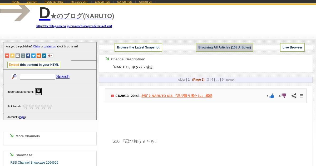Open article ﾈﾀﾊﾞﾚ NARUTO 616 感想 link
Viewport: 316px width, 166px height.
(x=177, y=96)
